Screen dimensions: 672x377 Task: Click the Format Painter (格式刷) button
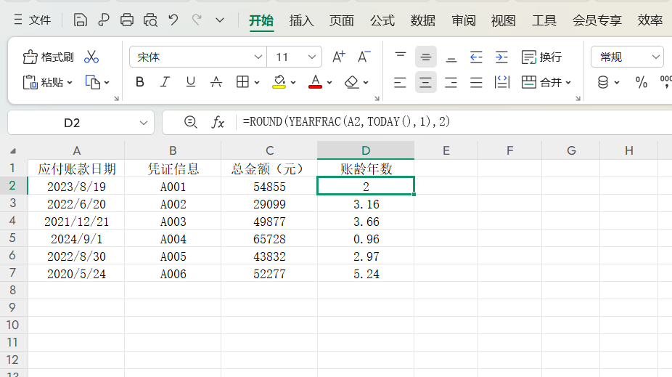click(49, 57)
